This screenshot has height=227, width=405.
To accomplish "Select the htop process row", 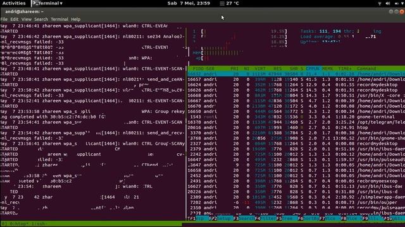I will click(x=296, y=127).
